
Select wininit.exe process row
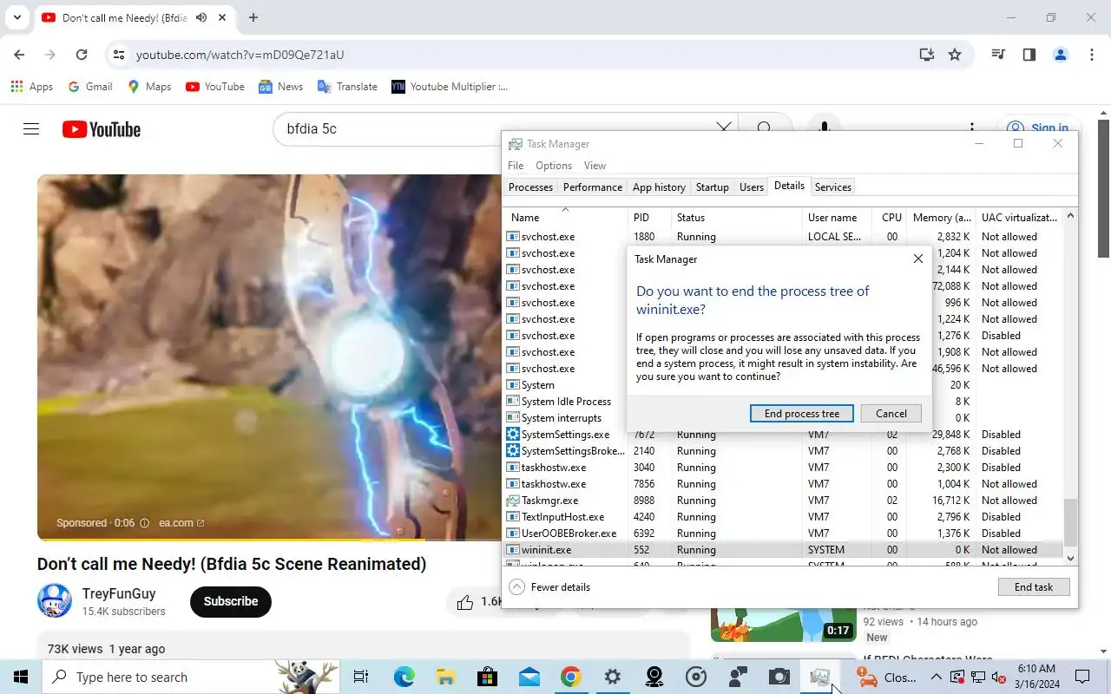782,550
